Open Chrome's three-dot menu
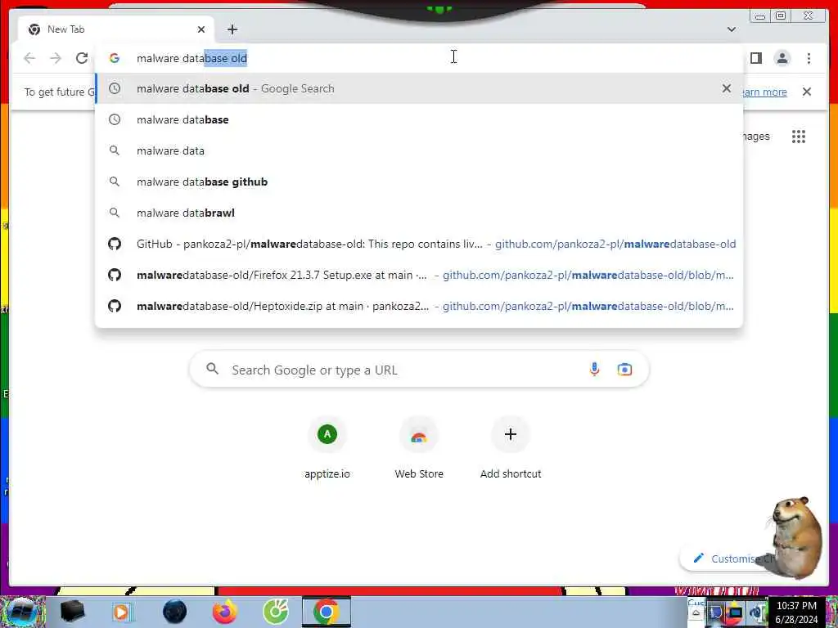Image resolution: width=838 pixels, height=628 pixels. pyautogui.click(x=809, y=58)
